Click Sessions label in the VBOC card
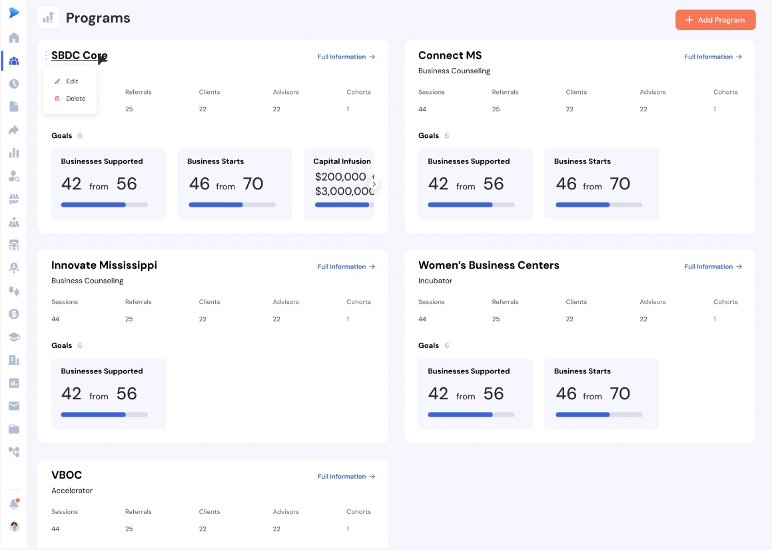 [65, 511]
